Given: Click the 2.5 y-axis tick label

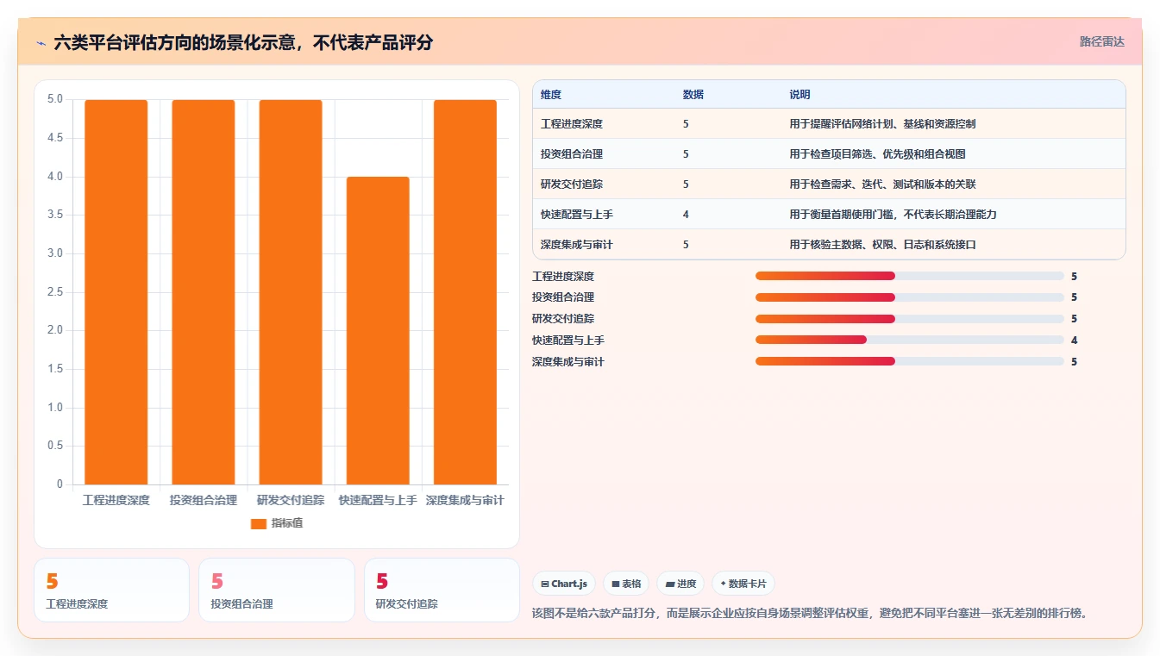Looking at the screenshot, I should pyautogui.click(x=54, y=292).
